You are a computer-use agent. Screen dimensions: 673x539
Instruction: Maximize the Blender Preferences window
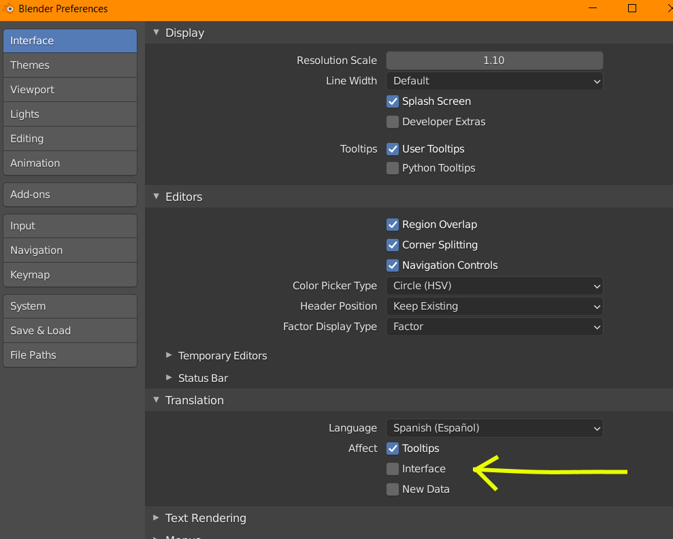click(x=632, y=8)
